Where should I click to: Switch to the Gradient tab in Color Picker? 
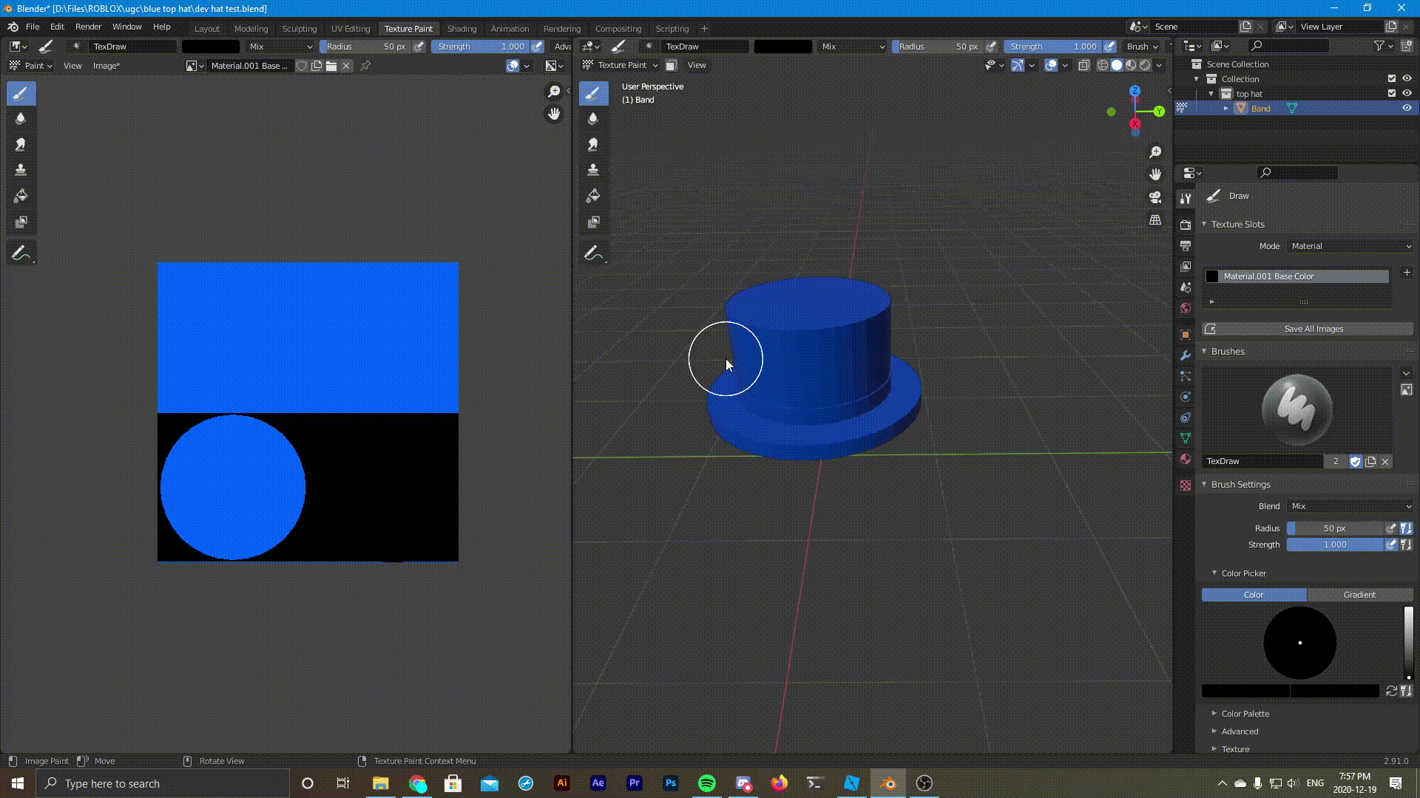coord(1359,595)
